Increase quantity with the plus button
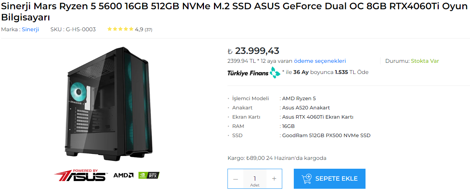Viewport: 470px width, 193px height. click(274, 179)
